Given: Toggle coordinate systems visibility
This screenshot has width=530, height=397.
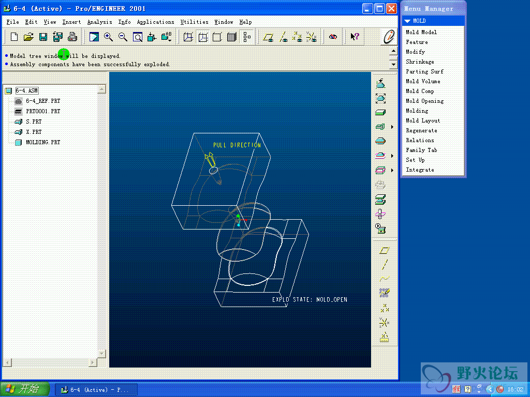Looking at the screenshot, I should click(312, 37).
